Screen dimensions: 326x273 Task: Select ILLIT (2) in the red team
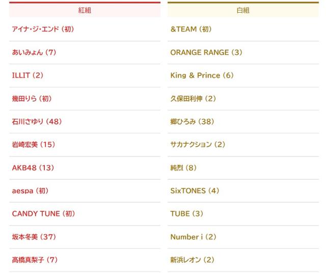pyautogui.click(x=28, y=75)
